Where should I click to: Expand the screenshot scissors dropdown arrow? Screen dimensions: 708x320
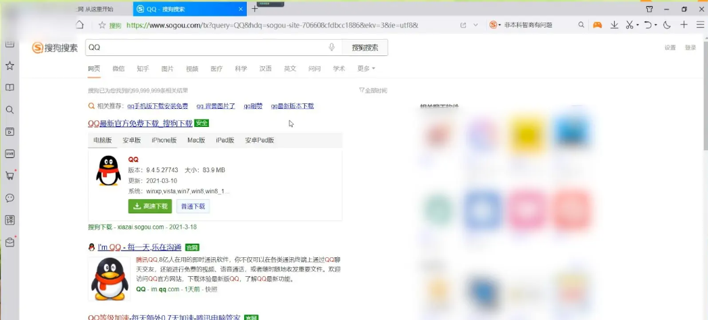pyautogui.click(x=637, y=25)
